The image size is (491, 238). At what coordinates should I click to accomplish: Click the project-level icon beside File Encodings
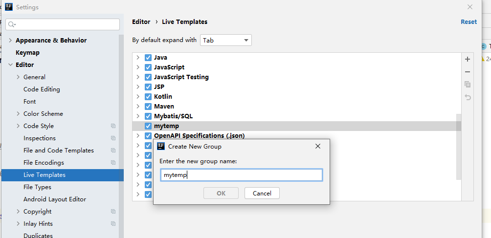tap(113, 163)
